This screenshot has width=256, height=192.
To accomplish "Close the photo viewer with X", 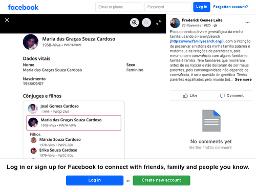I will (7, 20).
